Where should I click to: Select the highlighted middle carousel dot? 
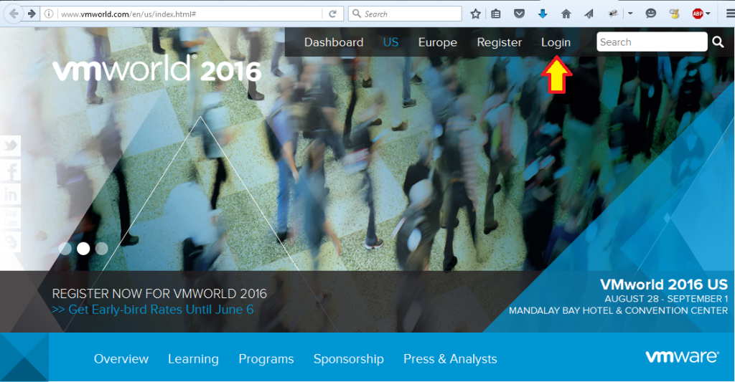point(83,249)
